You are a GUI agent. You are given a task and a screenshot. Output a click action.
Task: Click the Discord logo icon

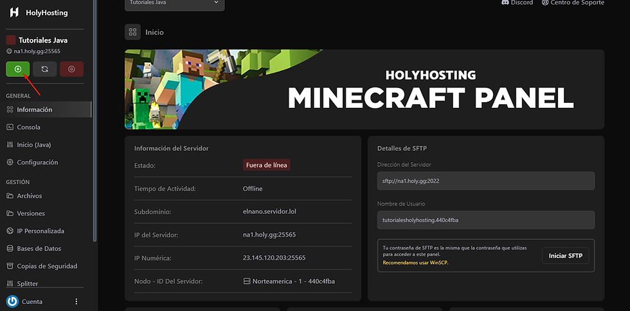[x=505, y=3]
